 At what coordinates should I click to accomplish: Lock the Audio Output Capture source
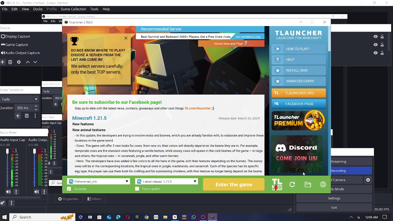click(382, 53)
